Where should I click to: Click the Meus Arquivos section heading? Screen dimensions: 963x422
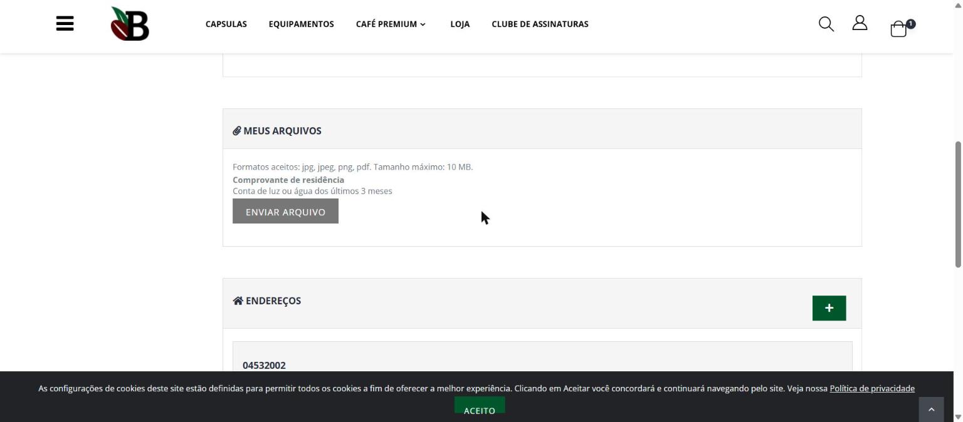tap(282, 131)
